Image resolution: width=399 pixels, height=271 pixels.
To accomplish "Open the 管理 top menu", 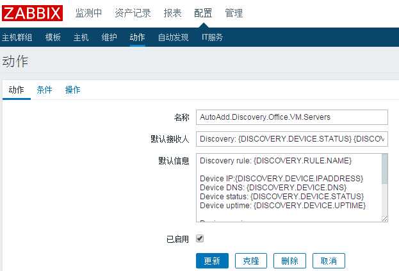I will [234, 13].
